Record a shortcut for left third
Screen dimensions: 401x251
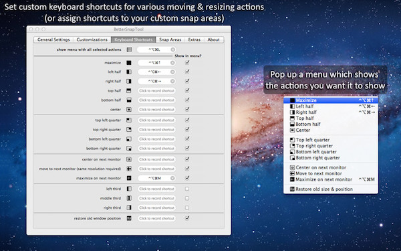point(157,189)
